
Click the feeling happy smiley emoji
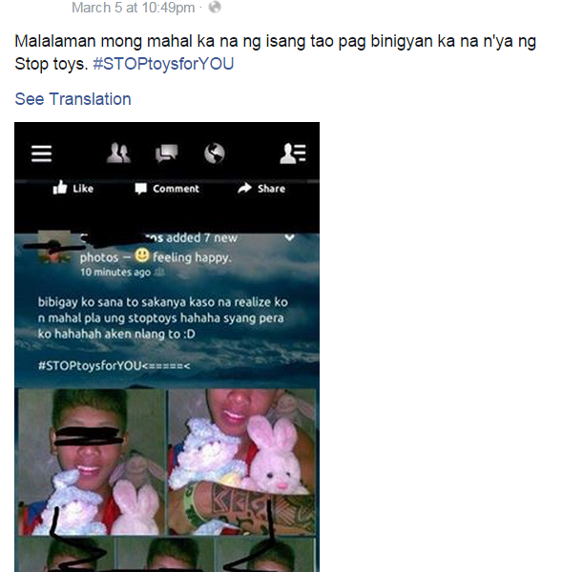pyautogui.click(x=141, y=255)
